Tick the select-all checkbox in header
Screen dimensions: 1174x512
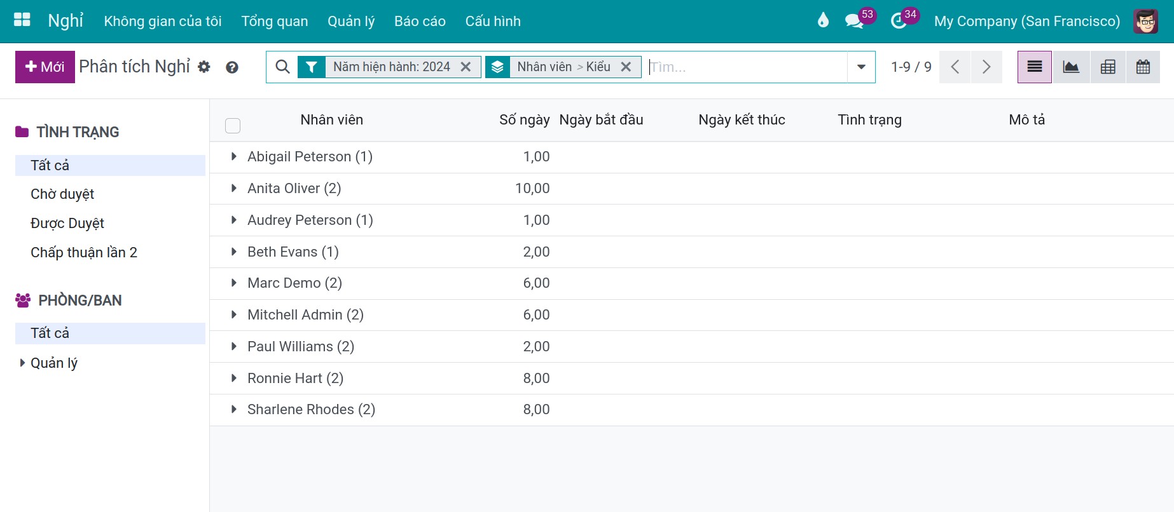click(233, 126)
